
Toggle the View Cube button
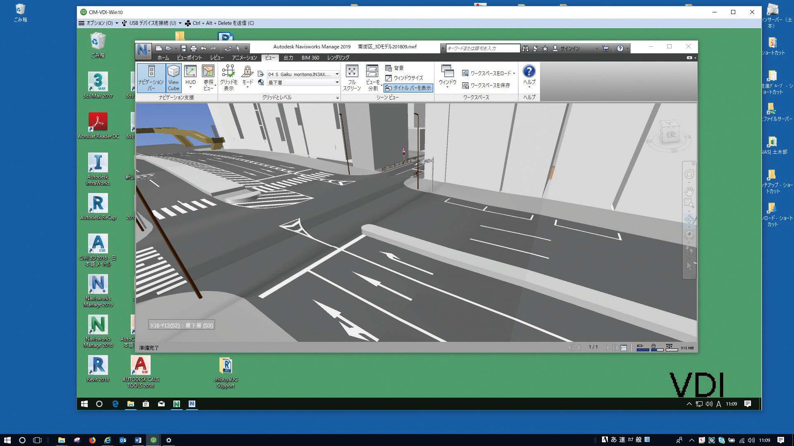[173, 78]
